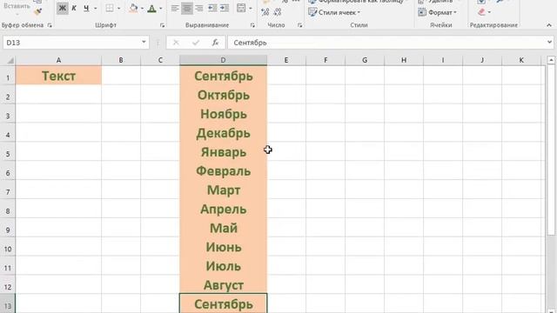Click cell with Июнь
Image resolution: width=557 pixels, height=313 pixels.
(x=224, y=247)
